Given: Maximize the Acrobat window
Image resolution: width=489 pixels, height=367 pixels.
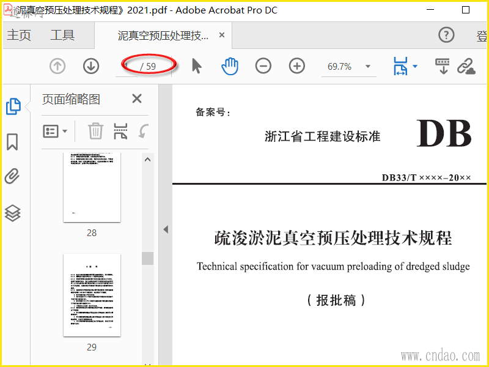Looking at the screenshot, I should 466,10.
